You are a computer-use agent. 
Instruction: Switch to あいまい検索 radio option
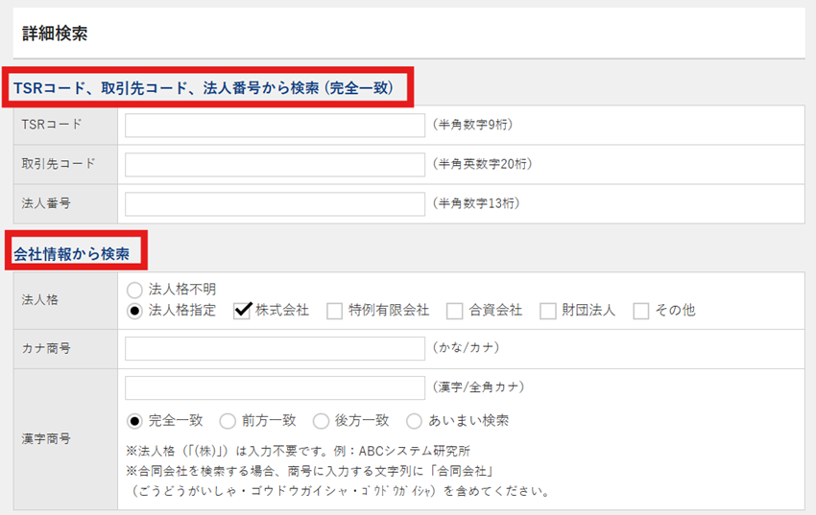(x=414, y=421)
